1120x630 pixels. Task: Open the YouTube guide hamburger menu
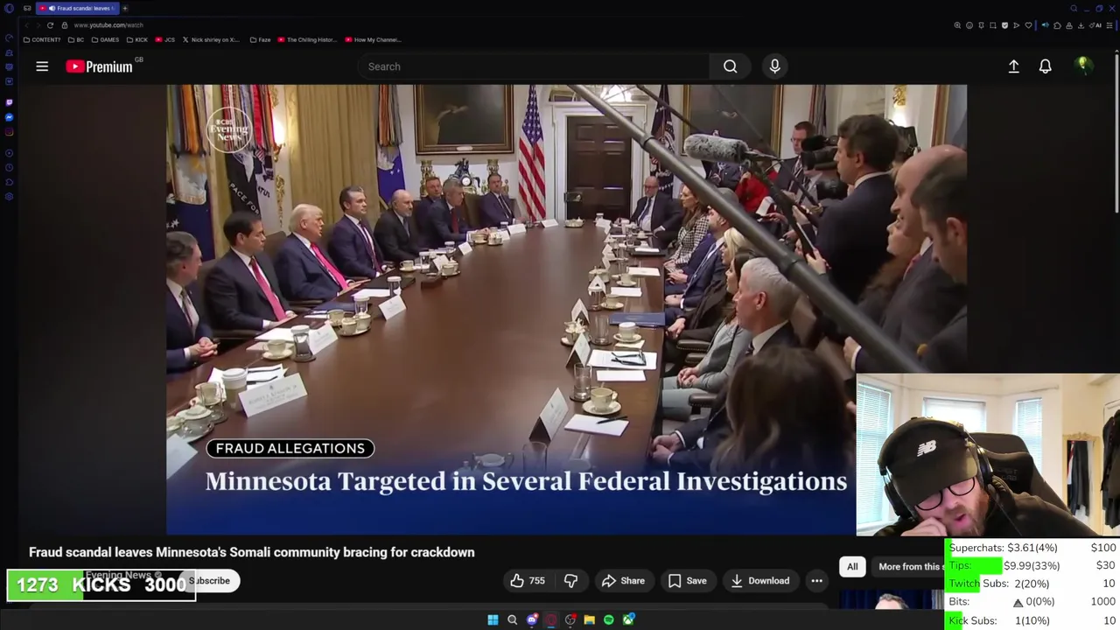pyautogui.click(x=42, y=66)
